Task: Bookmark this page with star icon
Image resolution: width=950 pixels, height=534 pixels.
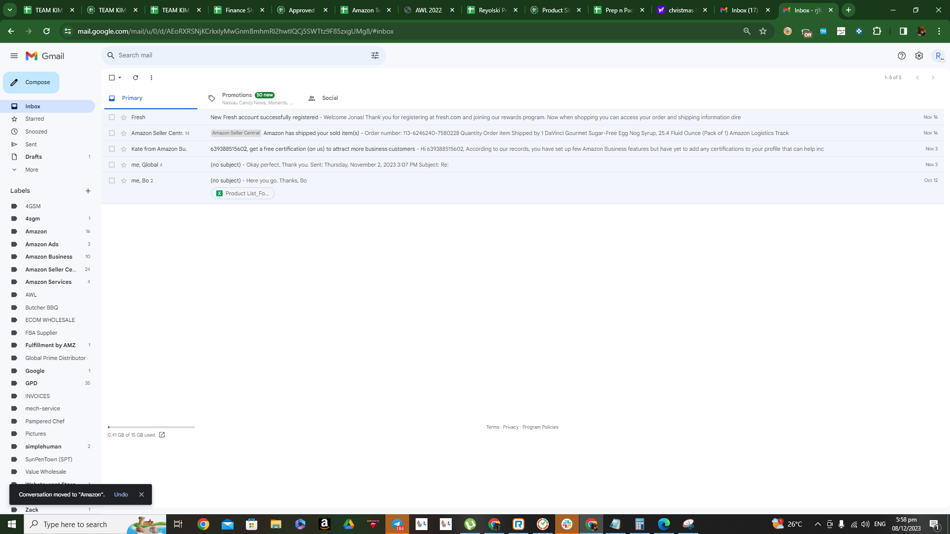Action: 763,31
